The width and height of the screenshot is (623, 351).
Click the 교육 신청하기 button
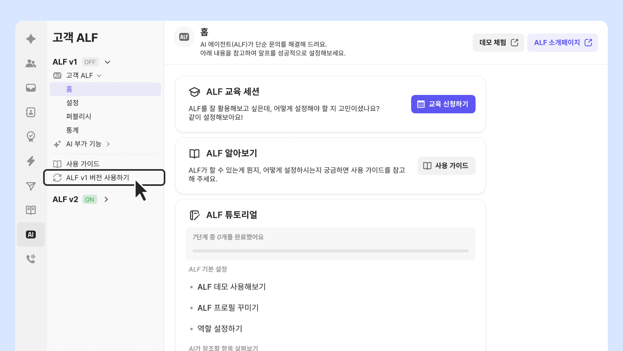[443, 104]
